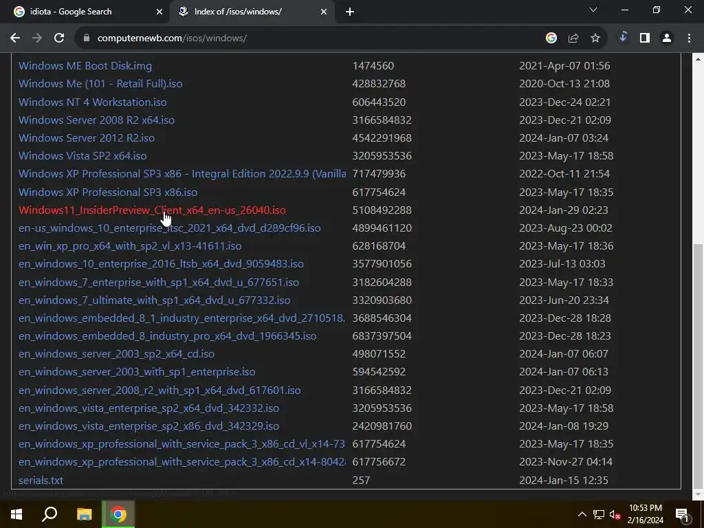This screenshot has height=528, width=704.
Task: Close the idiota Google Search tab
Action: (x=159, y=12)
